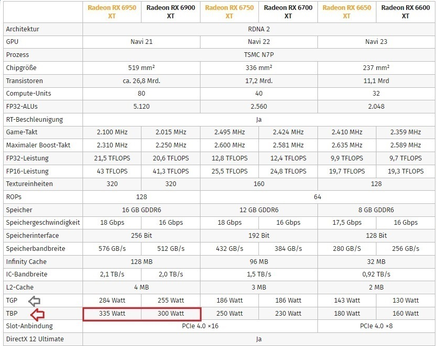Click the 25,5 TFLOPS FP16 value
This screenshot has width=437, height=346.
229,171
